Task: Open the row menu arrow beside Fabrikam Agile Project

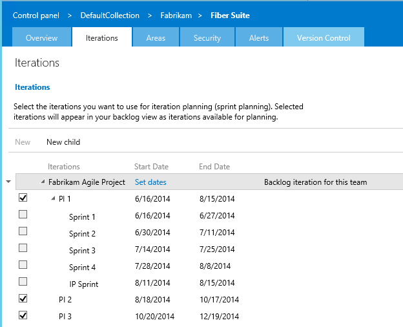Action: 8,182
